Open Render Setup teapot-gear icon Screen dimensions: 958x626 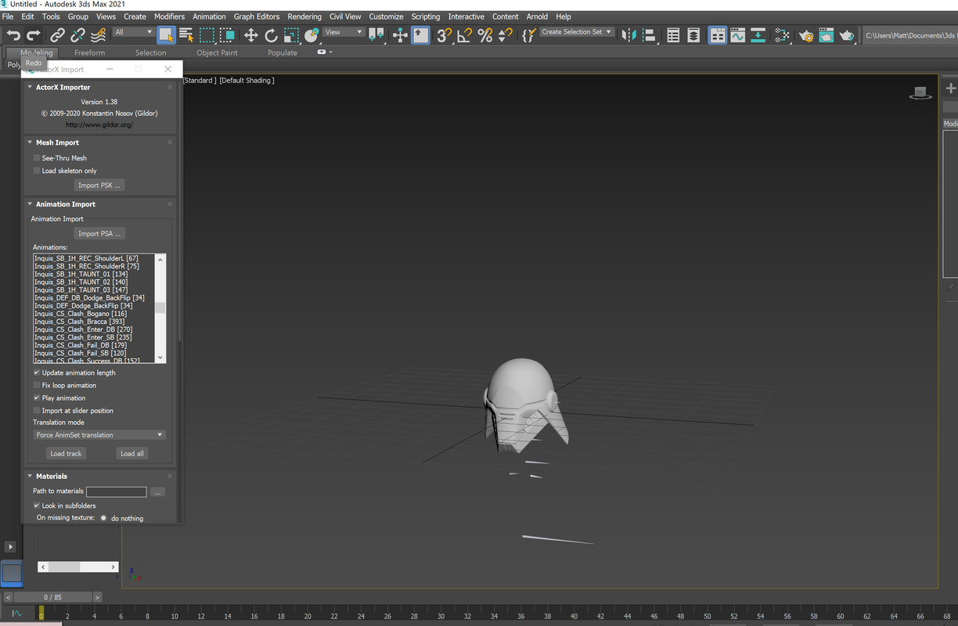[x=806, y=35]
